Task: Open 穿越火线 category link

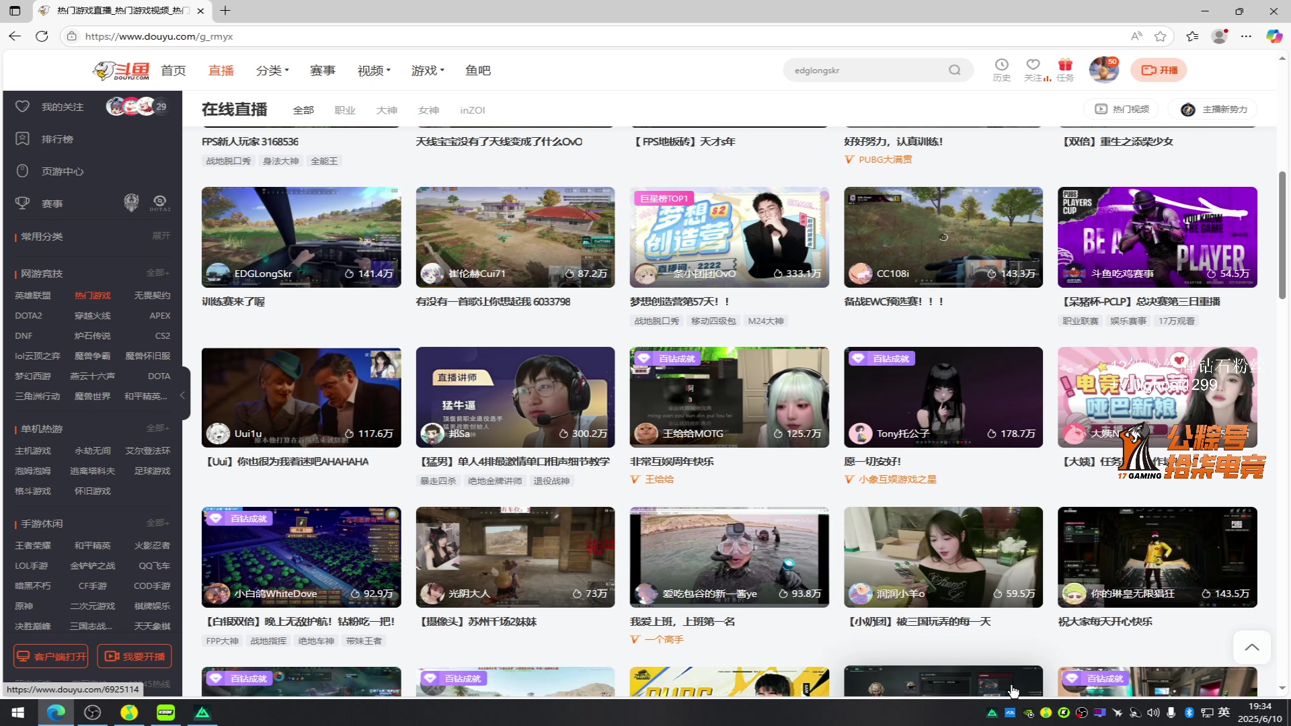Action: [93, 316]
